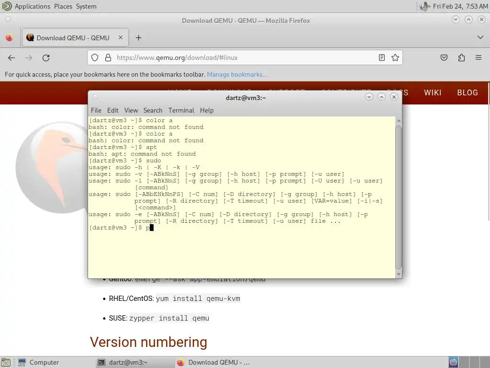Click the Version numbering heading
The width and height of the screenshot is (490, 368).
(148, 342)
